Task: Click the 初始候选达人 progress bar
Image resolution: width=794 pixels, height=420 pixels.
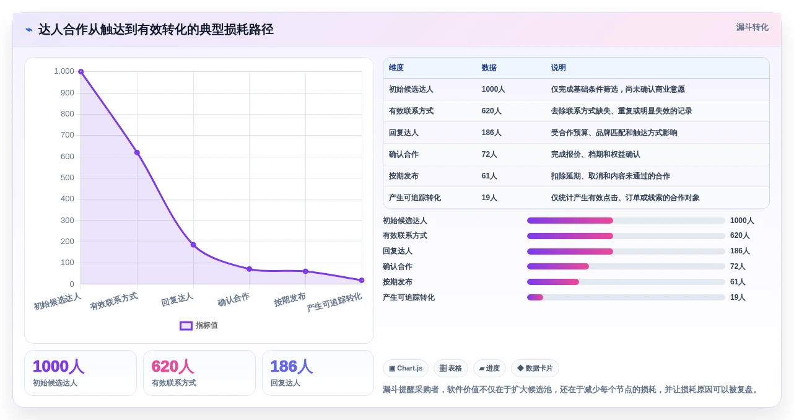Action: (x=626, y=221)
